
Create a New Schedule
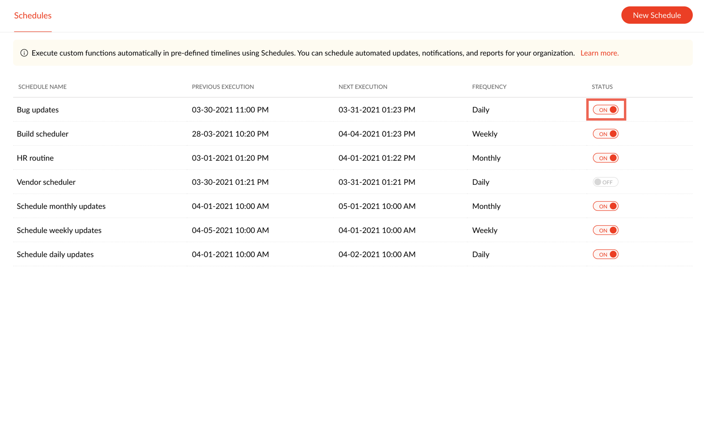click(x=657, y=15)
